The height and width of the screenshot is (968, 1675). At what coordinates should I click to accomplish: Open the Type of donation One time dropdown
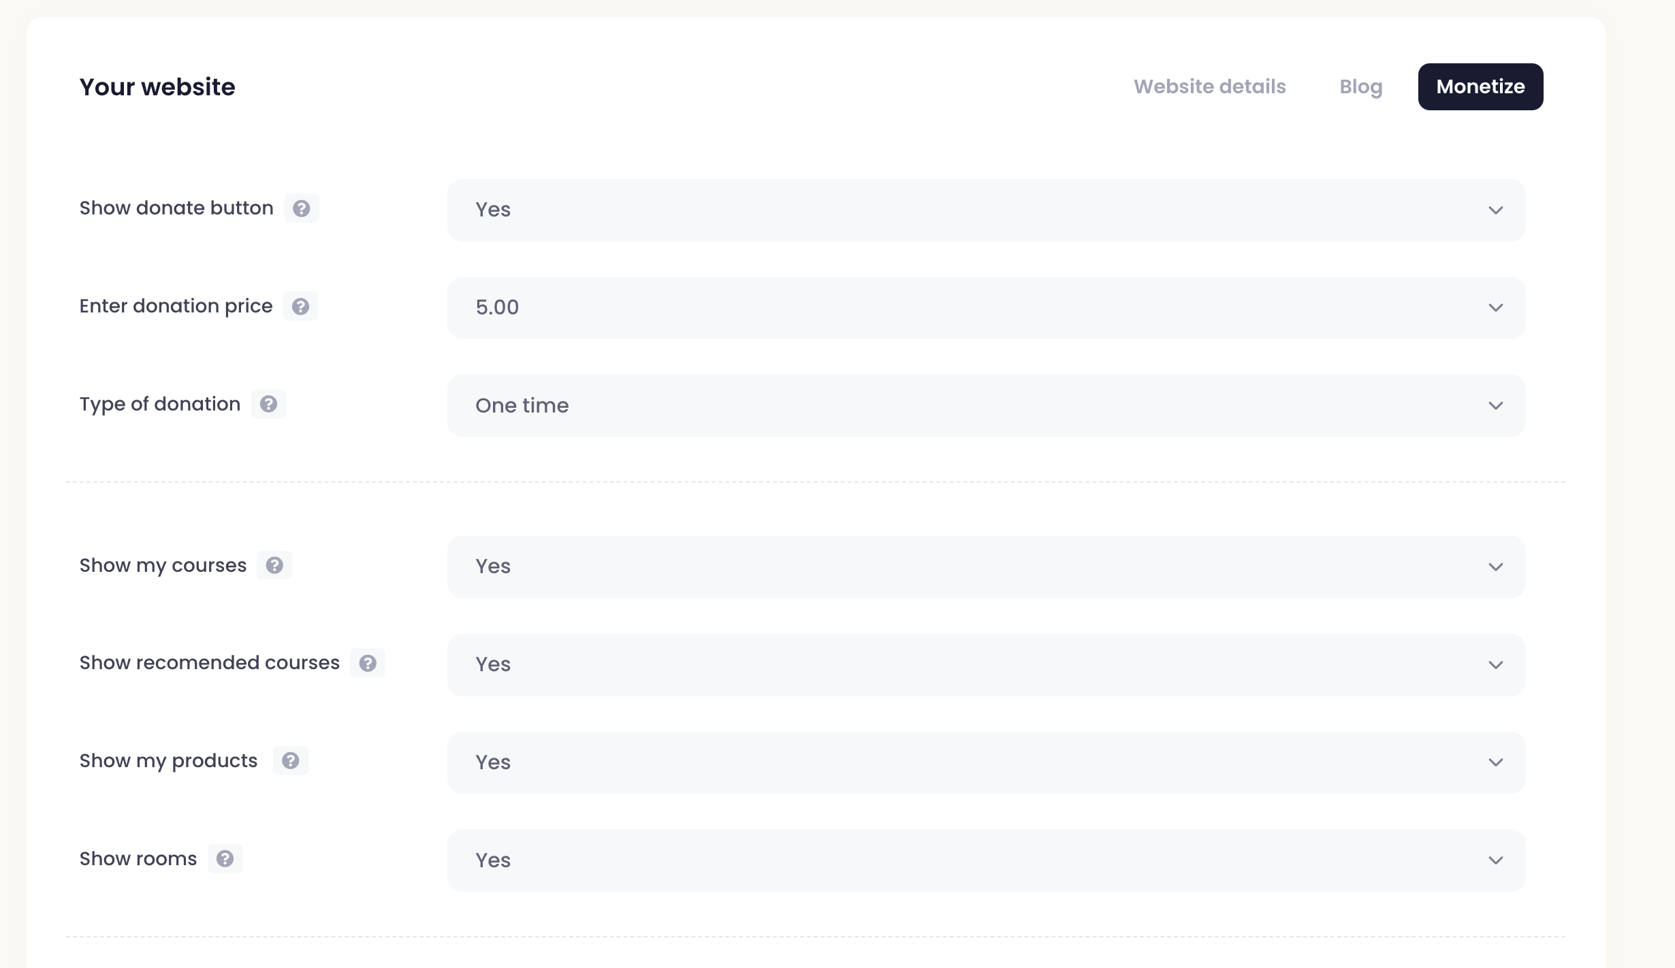985,406
